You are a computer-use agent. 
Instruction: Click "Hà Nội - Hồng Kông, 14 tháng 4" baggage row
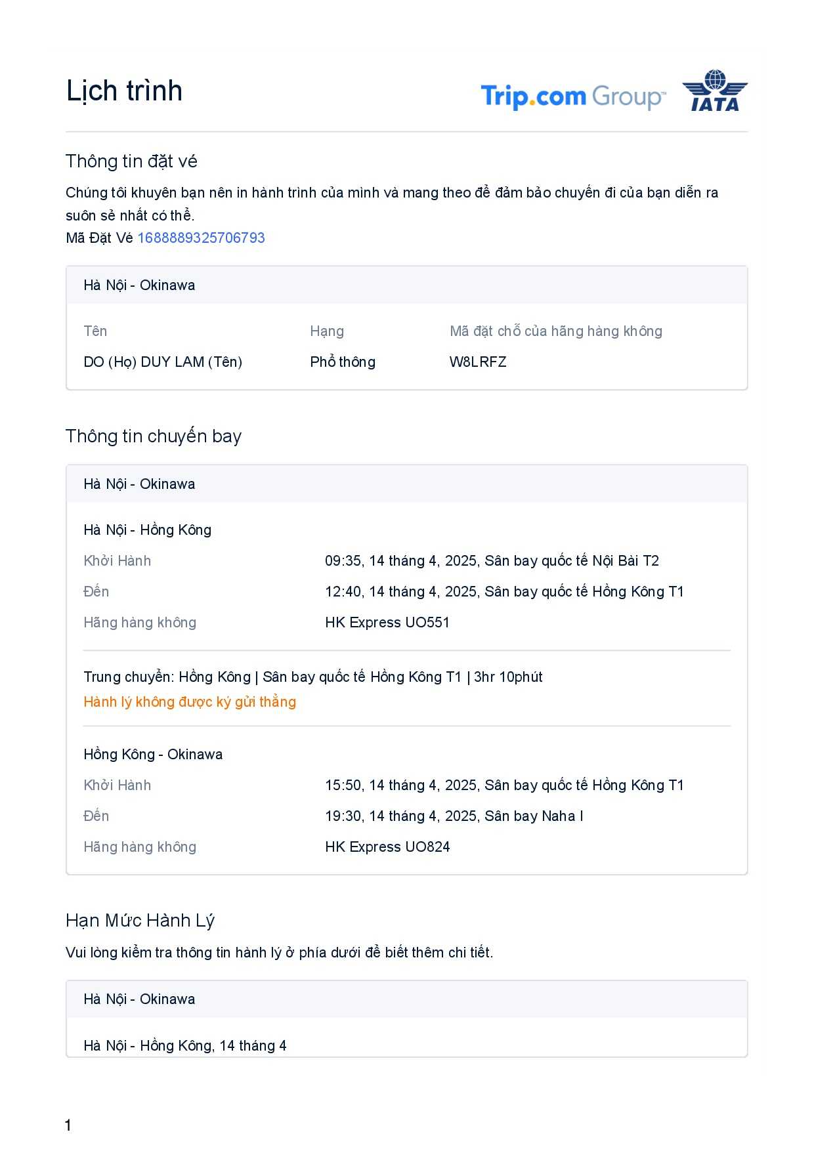tap(185, 1046)
